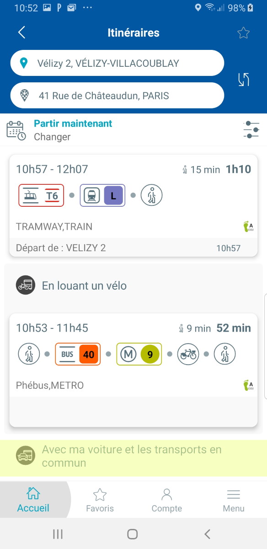Tap the Bus 40 line badge

(78, 354)
